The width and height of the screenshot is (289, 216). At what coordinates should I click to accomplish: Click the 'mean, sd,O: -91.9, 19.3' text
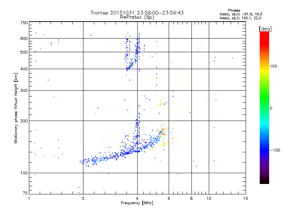point(241,14)
